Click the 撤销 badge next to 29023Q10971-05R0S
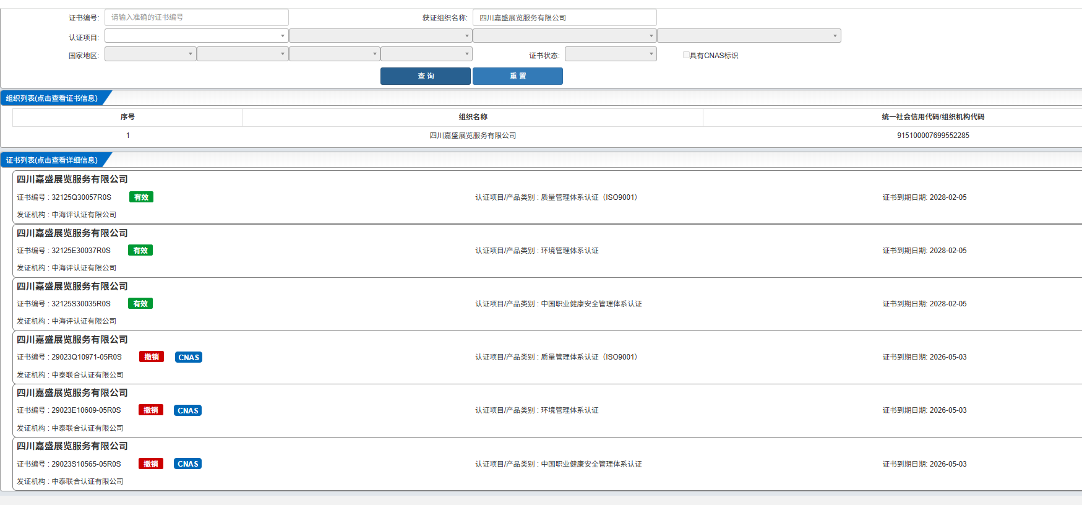Viewport: 1082px width, 505px height. click(152, 357)
